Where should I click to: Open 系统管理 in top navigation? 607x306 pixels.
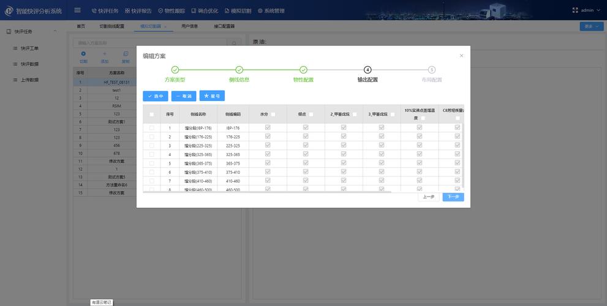click(271, 11)
